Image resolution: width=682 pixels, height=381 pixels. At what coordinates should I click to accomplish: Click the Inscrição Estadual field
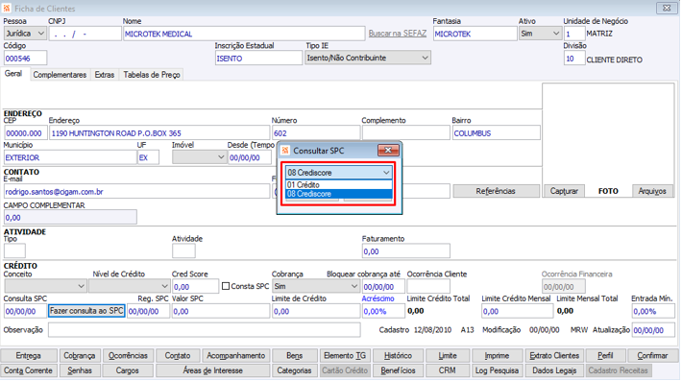tap(258, 58)
